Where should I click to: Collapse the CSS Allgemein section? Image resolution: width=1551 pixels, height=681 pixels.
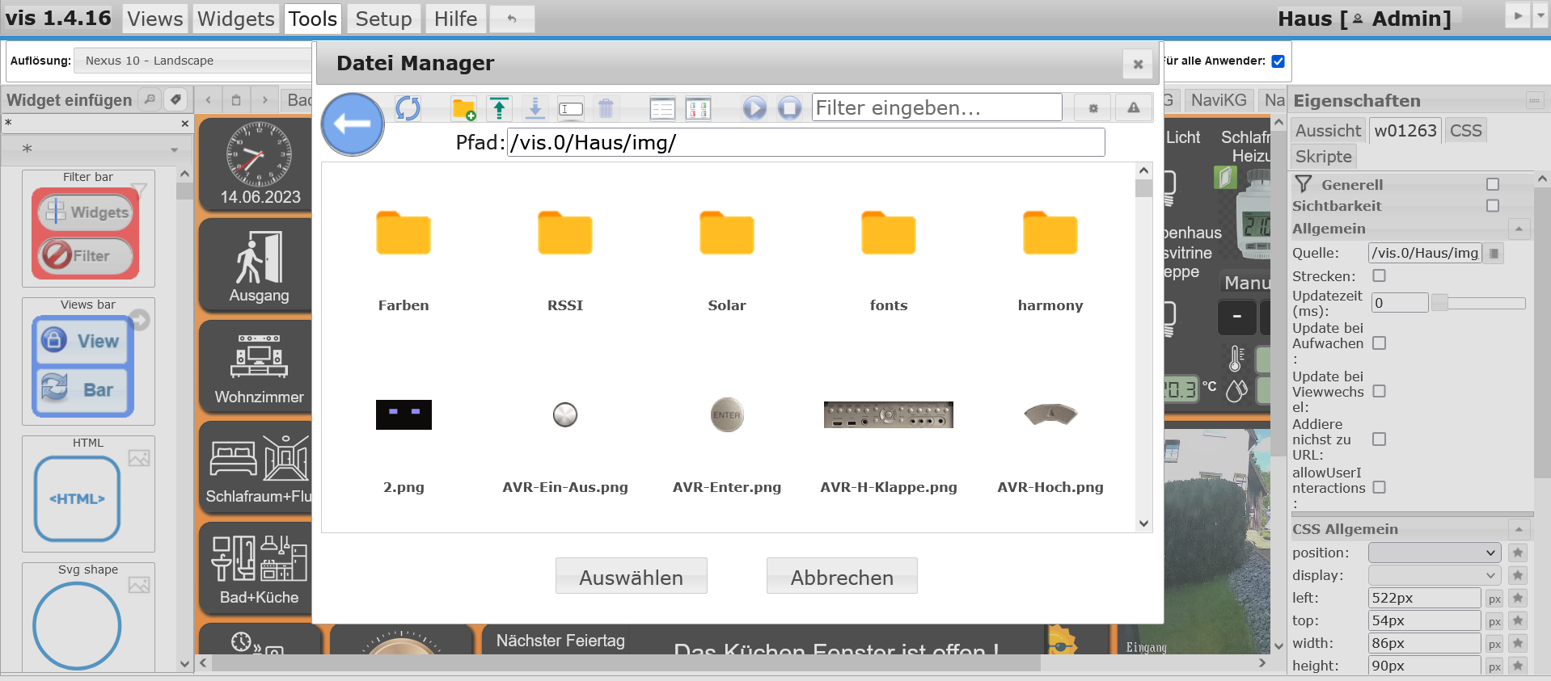[1519, 530]
